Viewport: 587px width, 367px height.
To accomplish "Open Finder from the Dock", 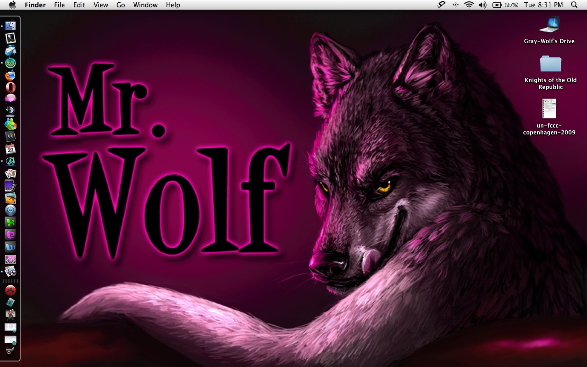I will click(x=11, y=26).
